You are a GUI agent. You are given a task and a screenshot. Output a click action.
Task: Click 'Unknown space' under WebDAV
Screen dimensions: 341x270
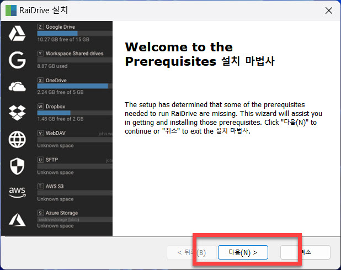pos(55,146)
